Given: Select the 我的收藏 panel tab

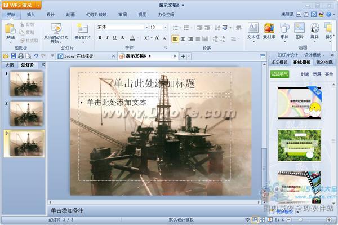Looking at the screenshot, I should (x=324, y=63).
